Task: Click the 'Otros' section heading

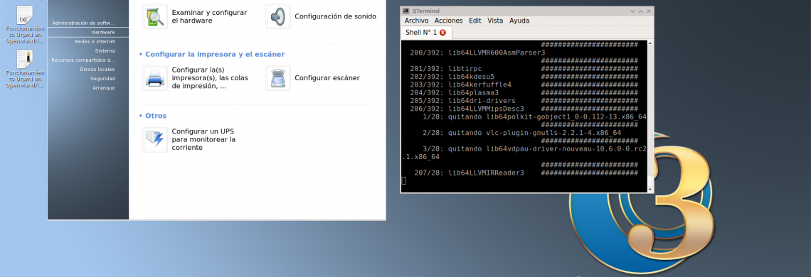Action: 156,116
